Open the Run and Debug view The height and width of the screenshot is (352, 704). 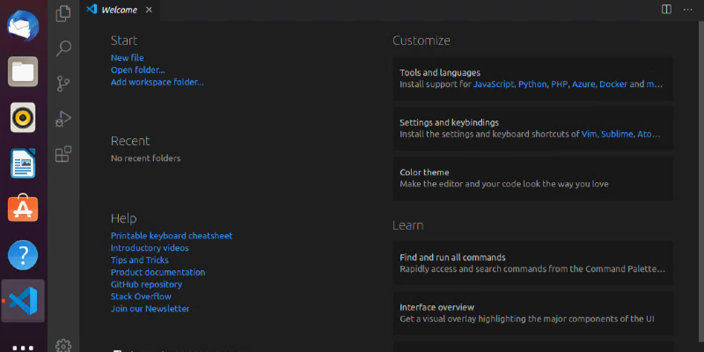coord(63,119)
